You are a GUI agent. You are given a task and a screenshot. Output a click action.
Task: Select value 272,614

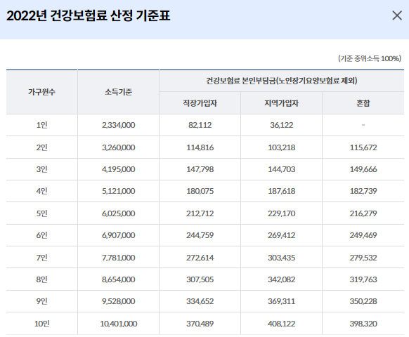200,258
